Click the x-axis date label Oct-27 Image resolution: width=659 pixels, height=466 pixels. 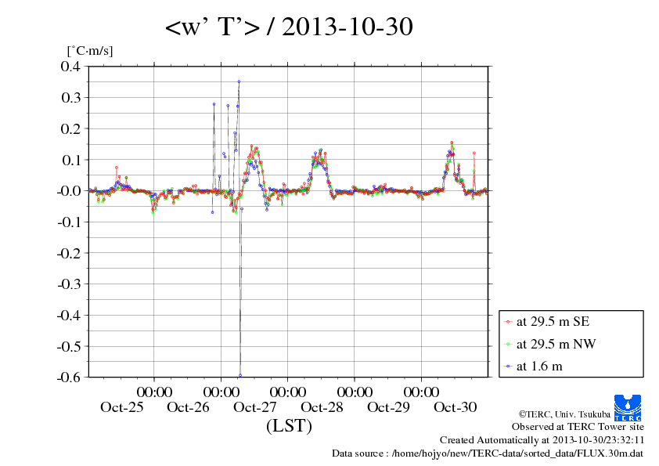pos(255,407)
